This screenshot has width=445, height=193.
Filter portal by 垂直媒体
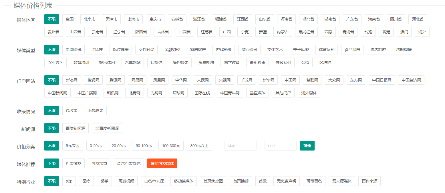point(257,93)
